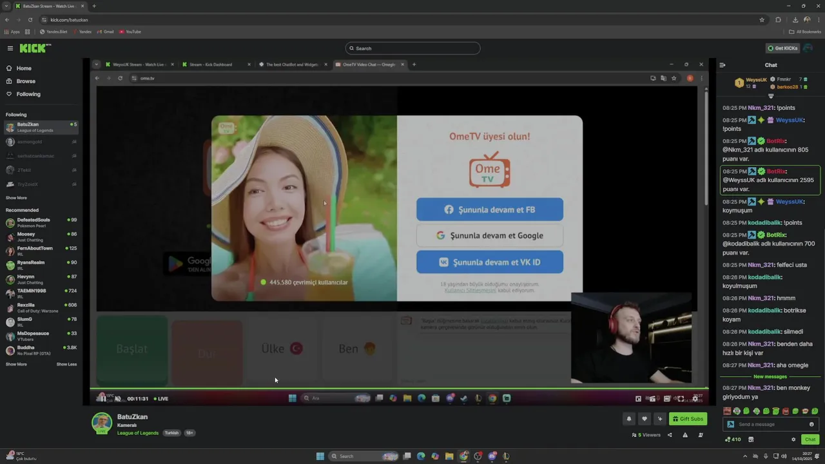Open Following in the sidebar
Image resolution: width=825 pixels, height=464 pixels.
pos(28,94)
